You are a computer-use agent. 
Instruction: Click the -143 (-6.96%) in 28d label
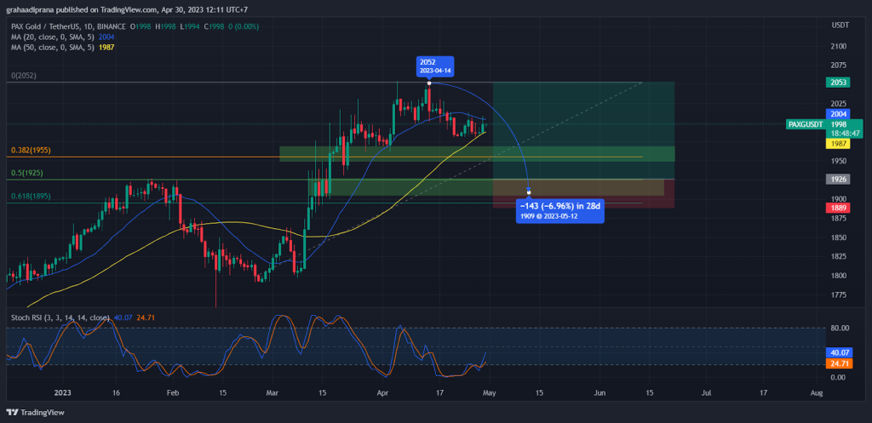coord(559,211)
